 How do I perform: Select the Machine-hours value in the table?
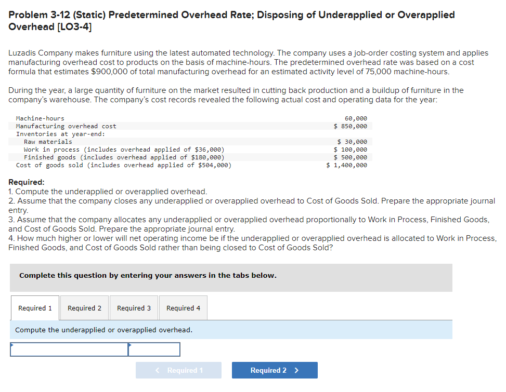358,118
